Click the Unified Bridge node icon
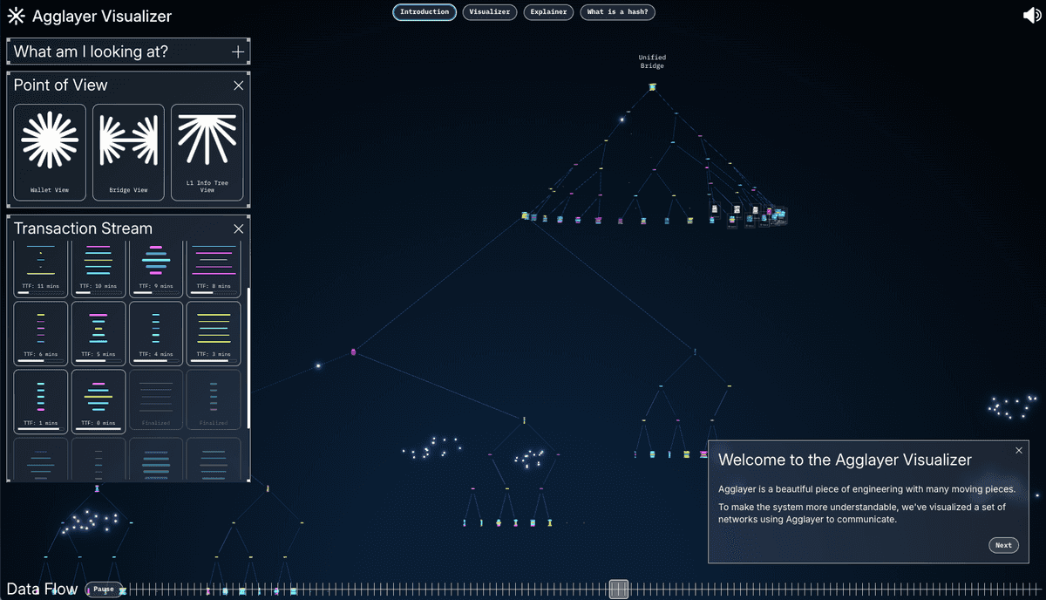1046x600 pixels. click(x=652, y=87)
